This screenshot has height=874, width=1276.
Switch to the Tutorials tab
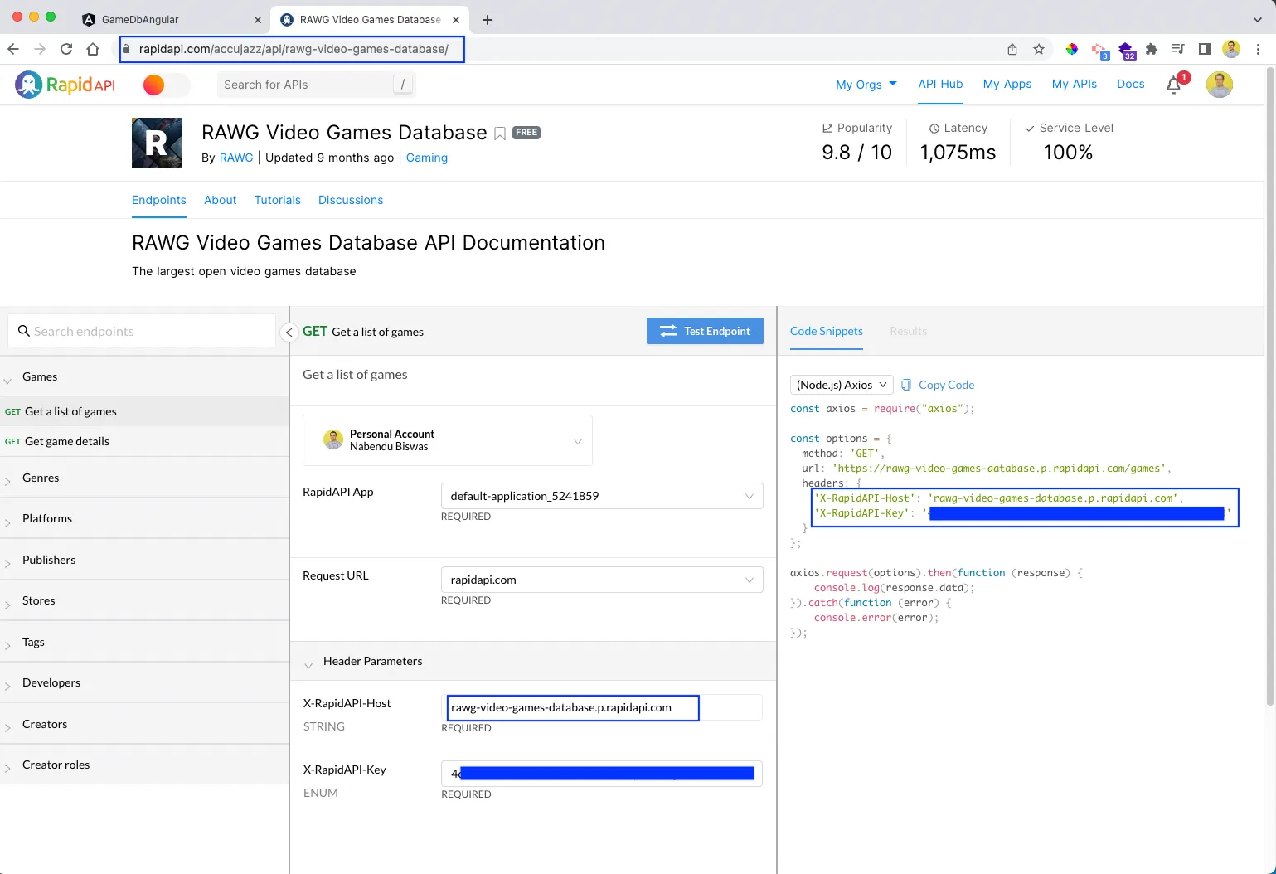278,200
